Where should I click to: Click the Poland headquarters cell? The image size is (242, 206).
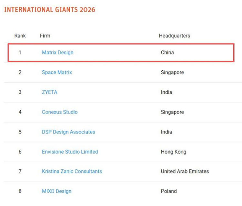[x=169, y=191]
